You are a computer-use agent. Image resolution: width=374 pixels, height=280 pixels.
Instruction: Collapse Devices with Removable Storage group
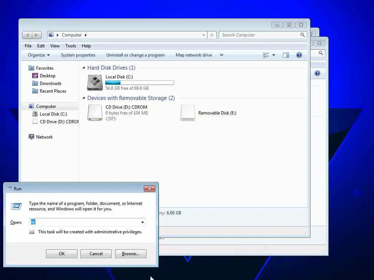coord(84,98)
